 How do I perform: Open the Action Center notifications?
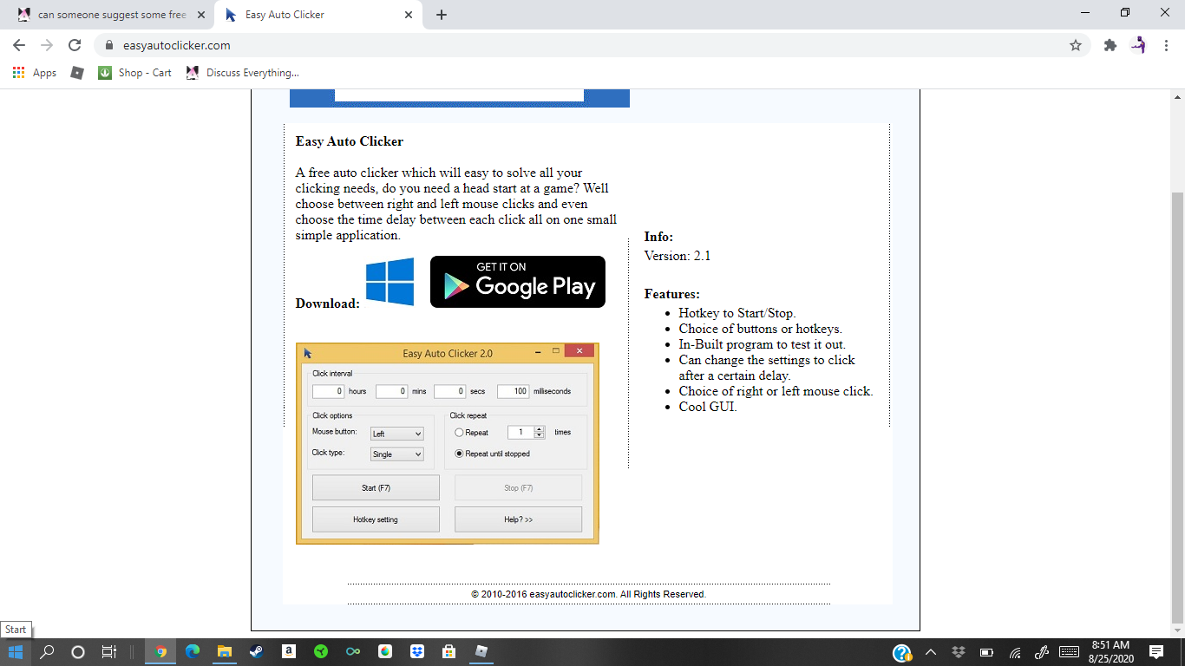pyautogui.click(x=1156, y=652)
